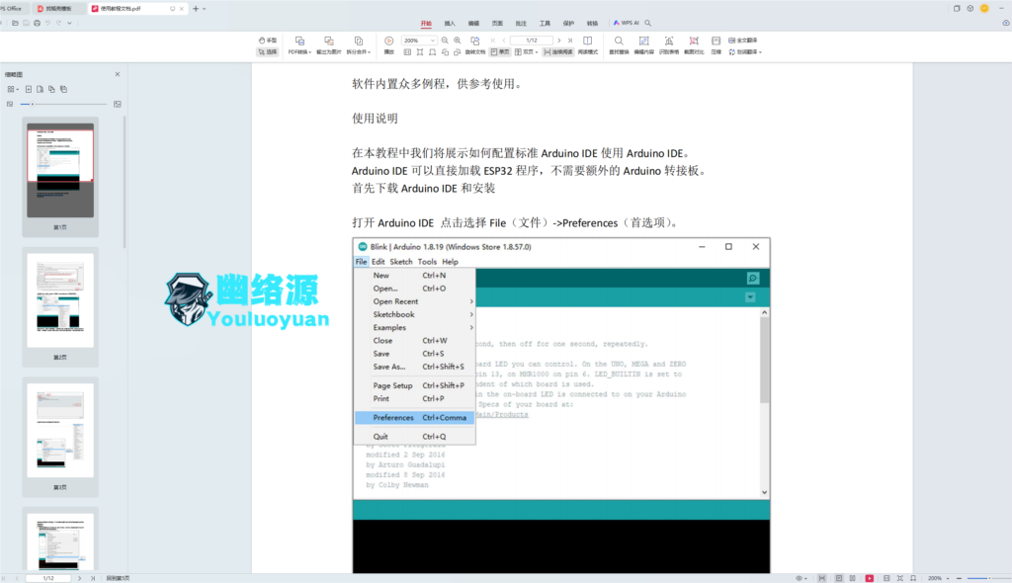Viewport: 1012px width, 583px height.
Task: Switch to the 批注 ribbon tab
Action: coord(521,24)
